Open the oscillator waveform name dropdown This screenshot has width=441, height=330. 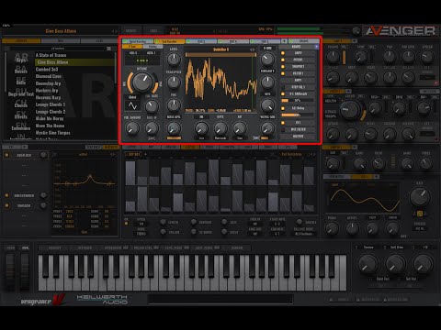click(220, 49)
